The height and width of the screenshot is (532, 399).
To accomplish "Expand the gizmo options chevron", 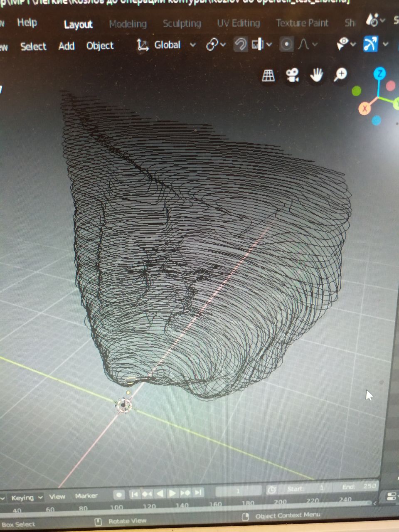I will click(x=386, y=44).
